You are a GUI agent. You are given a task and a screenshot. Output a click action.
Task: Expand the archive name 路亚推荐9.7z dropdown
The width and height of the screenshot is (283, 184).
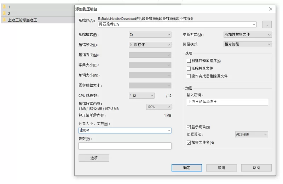(254, 24)
